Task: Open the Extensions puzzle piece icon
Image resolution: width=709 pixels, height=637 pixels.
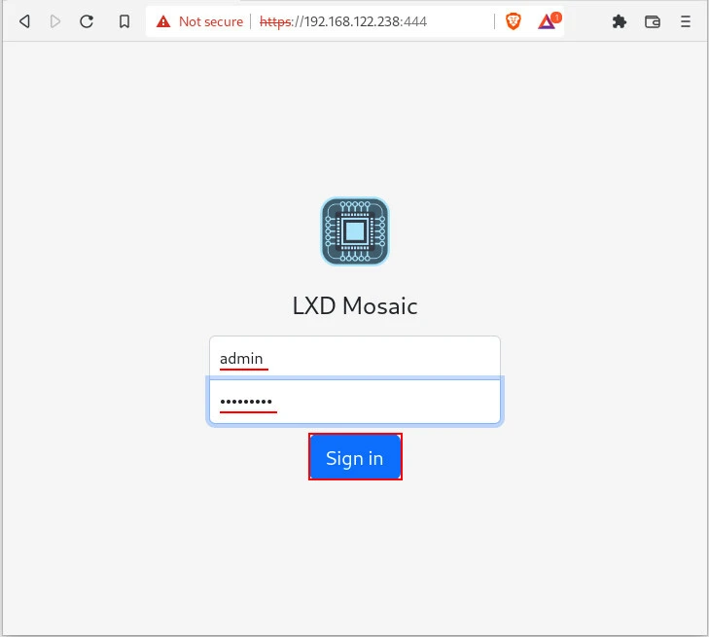Action: click(619, 21)
